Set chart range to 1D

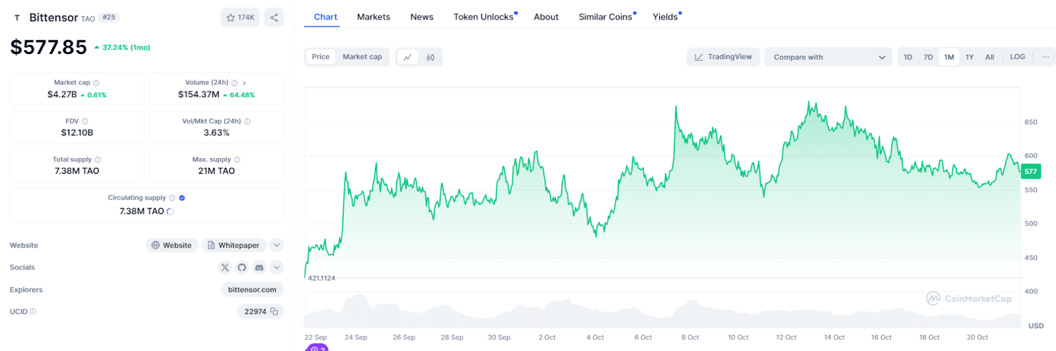point(908,57)
